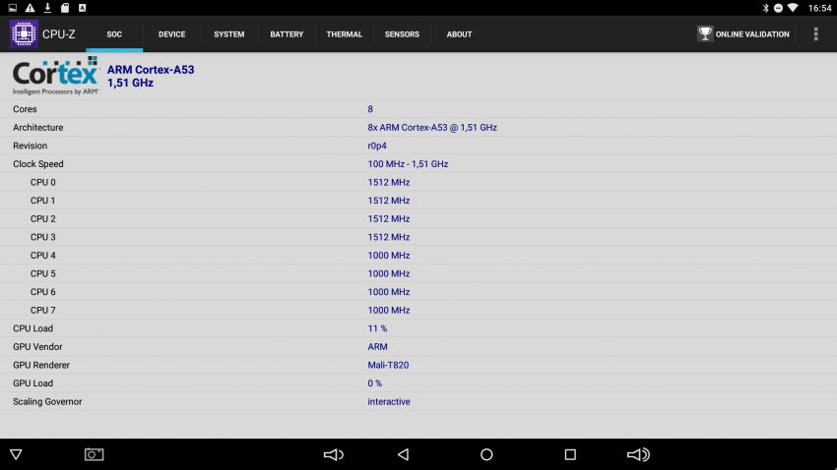Tap the Android back triangle button
The height and width of the screenshot is (470, 837).
404,454
